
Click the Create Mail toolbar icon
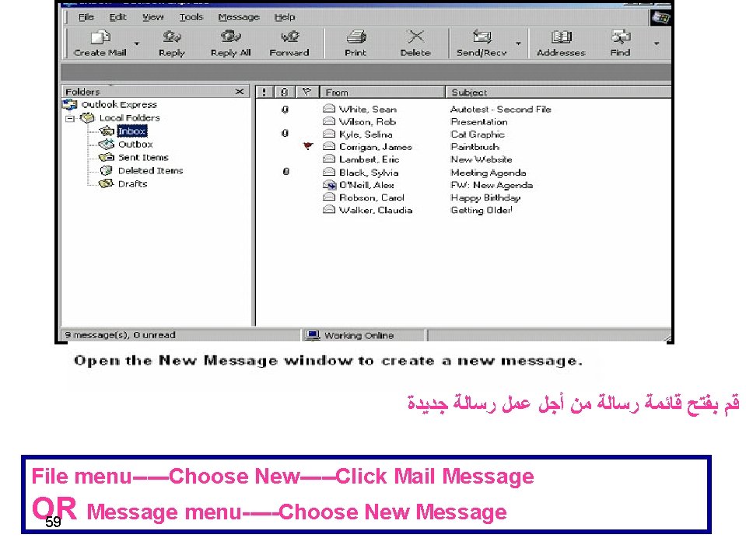(100, 37)
